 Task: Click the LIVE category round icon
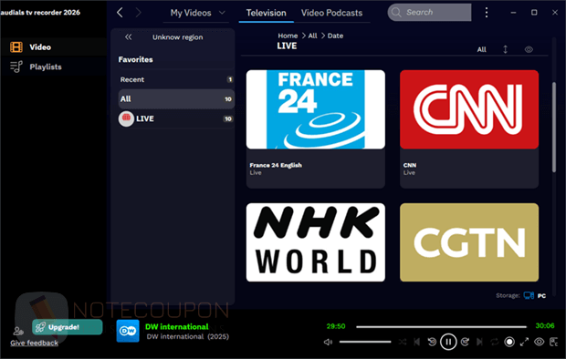126,118
